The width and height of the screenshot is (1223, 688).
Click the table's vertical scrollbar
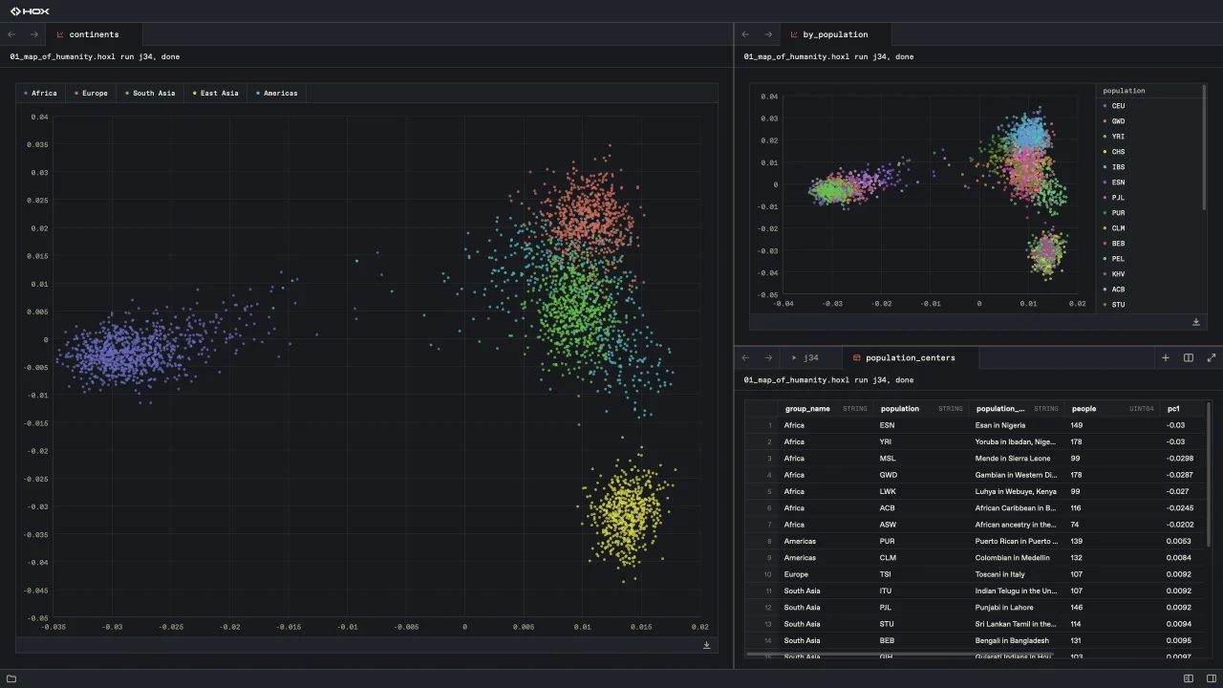click(x=1209, y=474)
